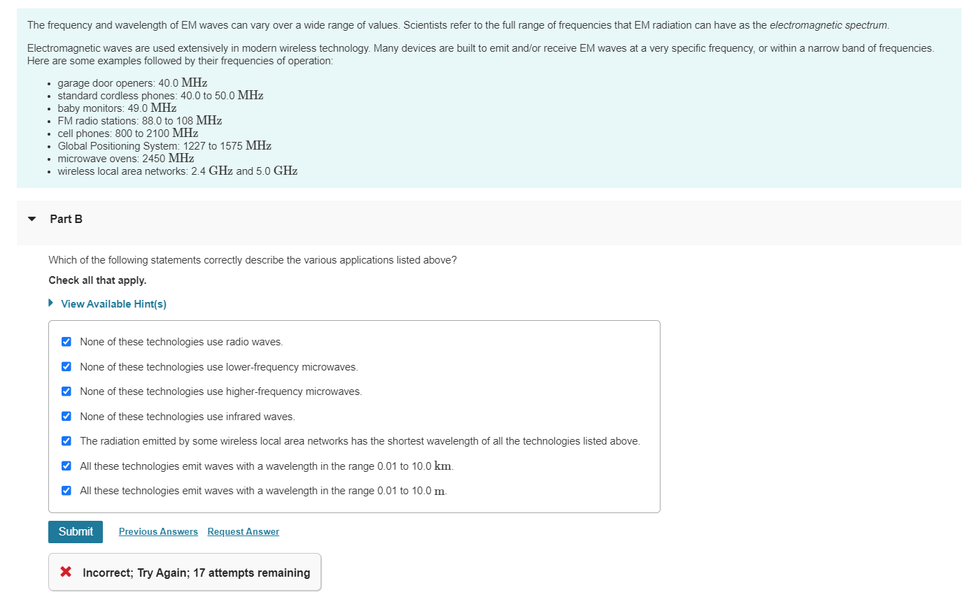The width and height of the screenshot is (974, 604).
Task: Toggle the wavelength range 0.01 to 10.0 m checkbox
Action: tap(66, 491)
